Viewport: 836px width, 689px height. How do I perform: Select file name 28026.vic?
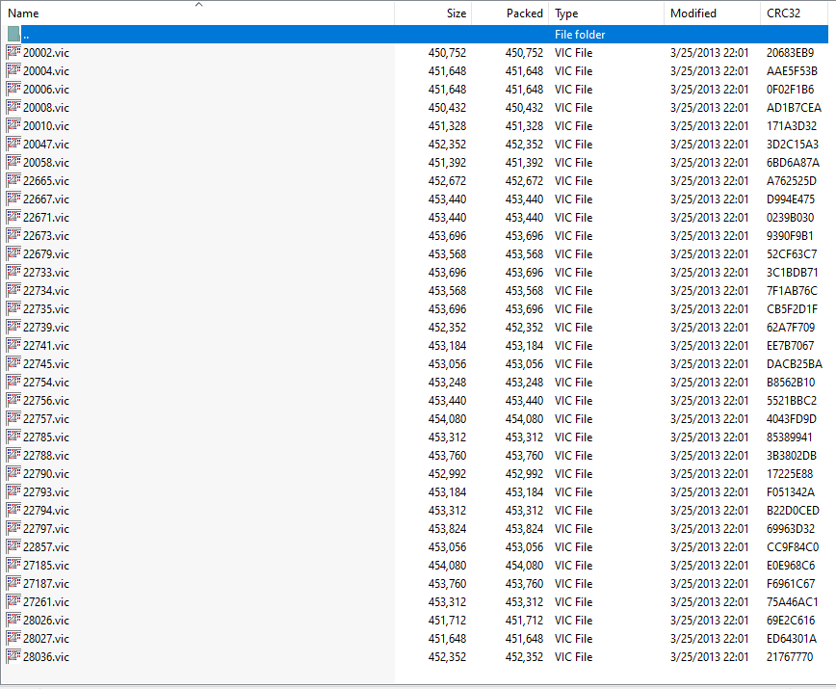[46, 621]
